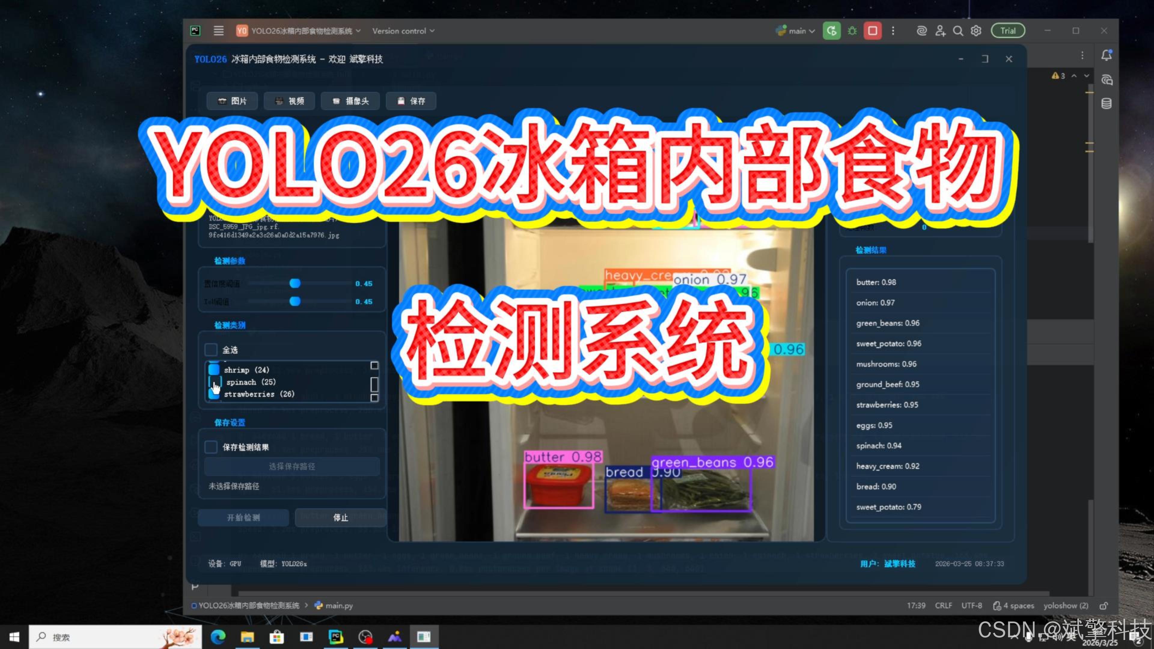Open Microsoft Store from the taskbar

click(x=277, y=636)
